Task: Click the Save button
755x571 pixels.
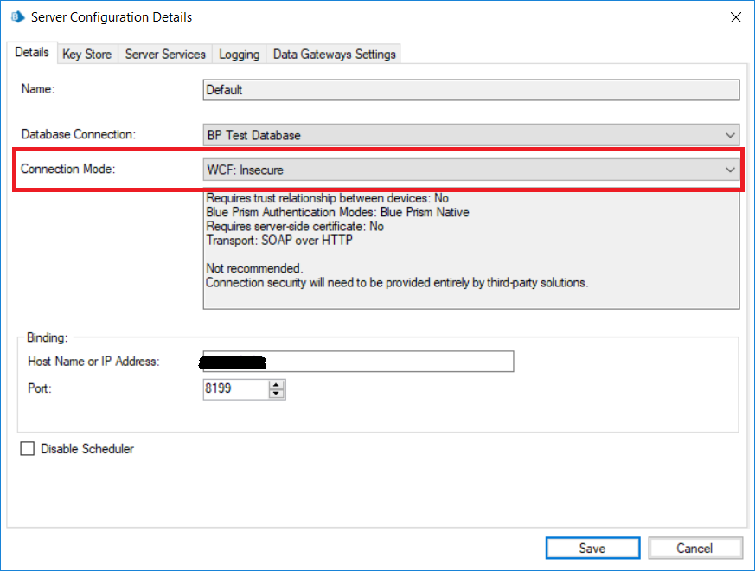Action: [x=592, y=548]
